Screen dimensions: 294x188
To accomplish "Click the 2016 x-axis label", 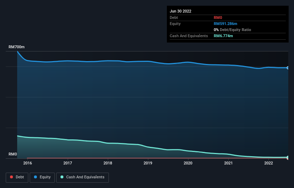I will click(28, 163).
